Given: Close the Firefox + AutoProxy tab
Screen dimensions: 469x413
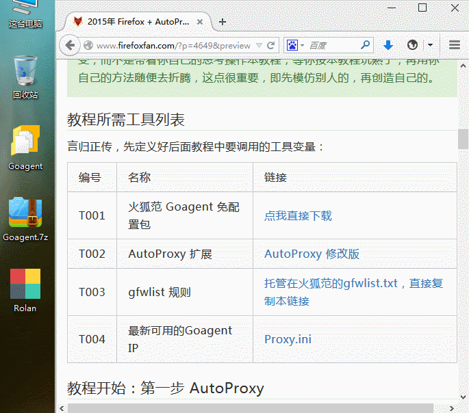Looking at the screenshot, I should click(200, 22).
